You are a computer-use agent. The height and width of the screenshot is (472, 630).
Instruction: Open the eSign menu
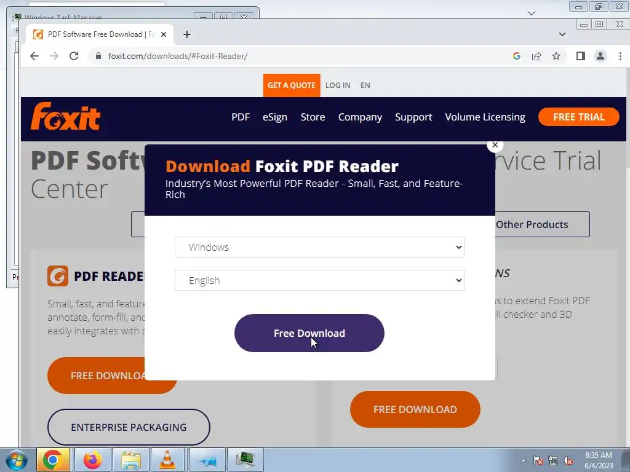point(275,117)
